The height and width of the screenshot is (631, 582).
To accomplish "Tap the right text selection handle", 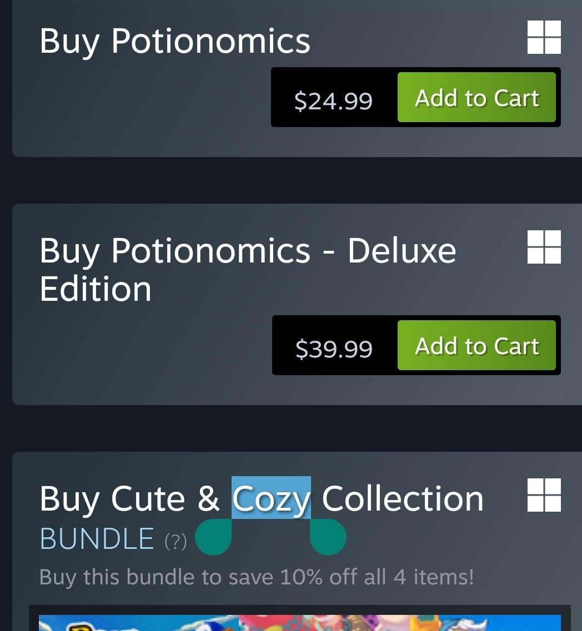I will click(x=328, y=537).
